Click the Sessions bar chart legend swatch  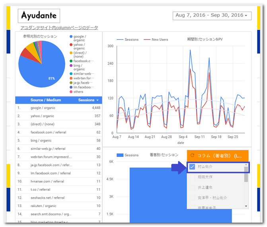pyautogui.click(x=120, y=155)
